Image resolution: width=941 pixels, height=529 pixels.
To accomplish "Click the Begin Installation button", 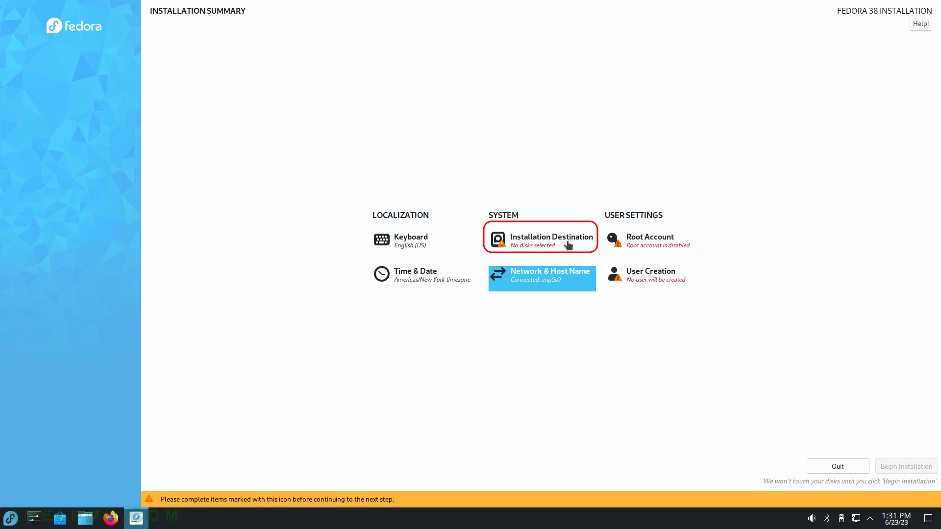I will 906,466.
